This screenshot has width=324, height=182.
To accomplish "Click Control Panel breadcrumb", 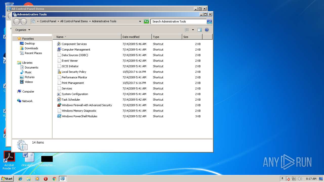I will click(48, 21).
